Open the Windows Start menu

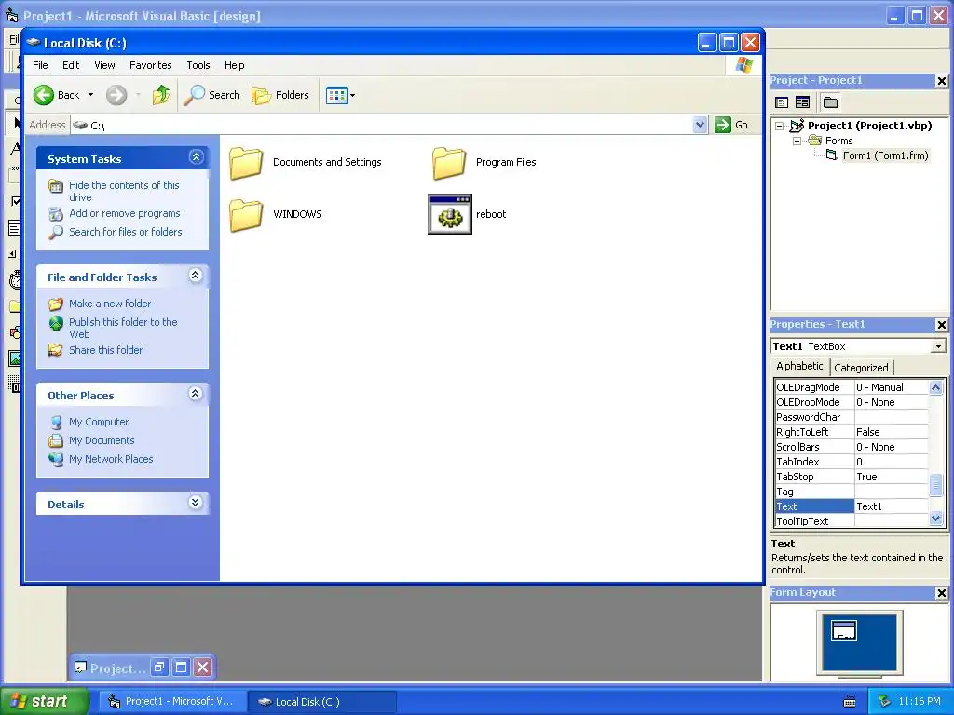pos(44,701)
